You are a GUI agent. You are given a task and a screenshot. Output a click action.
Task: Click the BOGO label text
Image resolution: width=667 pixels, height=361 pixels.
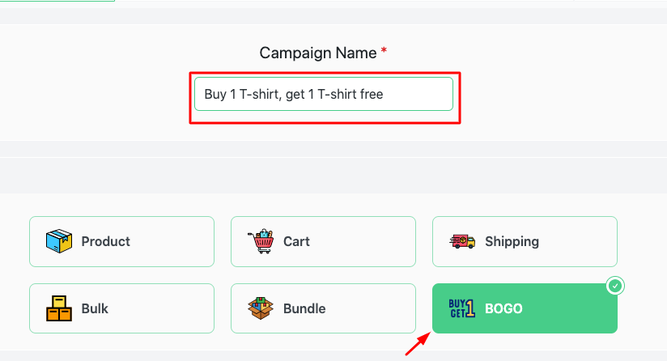click(x=503, y=308)
